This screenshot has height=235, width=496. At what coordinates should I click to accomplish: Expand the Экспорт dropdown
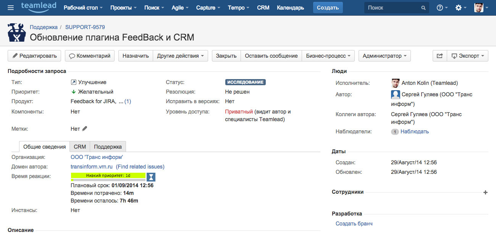tap(467, 56)
